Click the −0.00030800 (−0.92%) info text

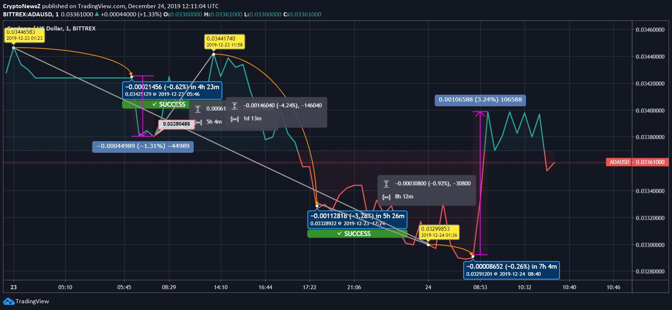point(433,184)
